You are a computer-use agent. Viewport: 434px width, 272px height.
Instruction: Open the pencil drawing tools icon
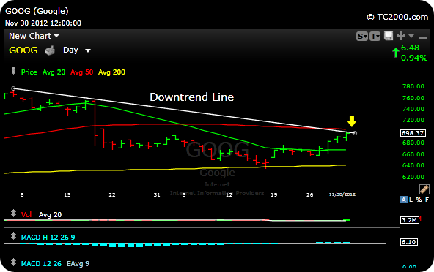coord(424,189)
